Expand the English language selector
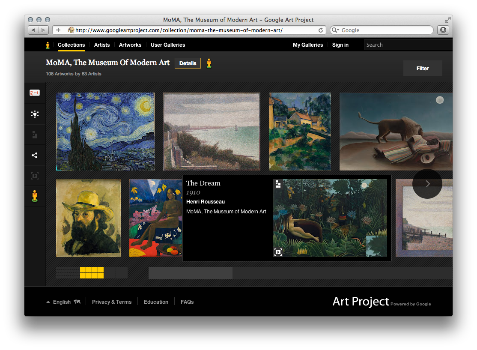Viewport: 477px width, 350px height. 61,302
